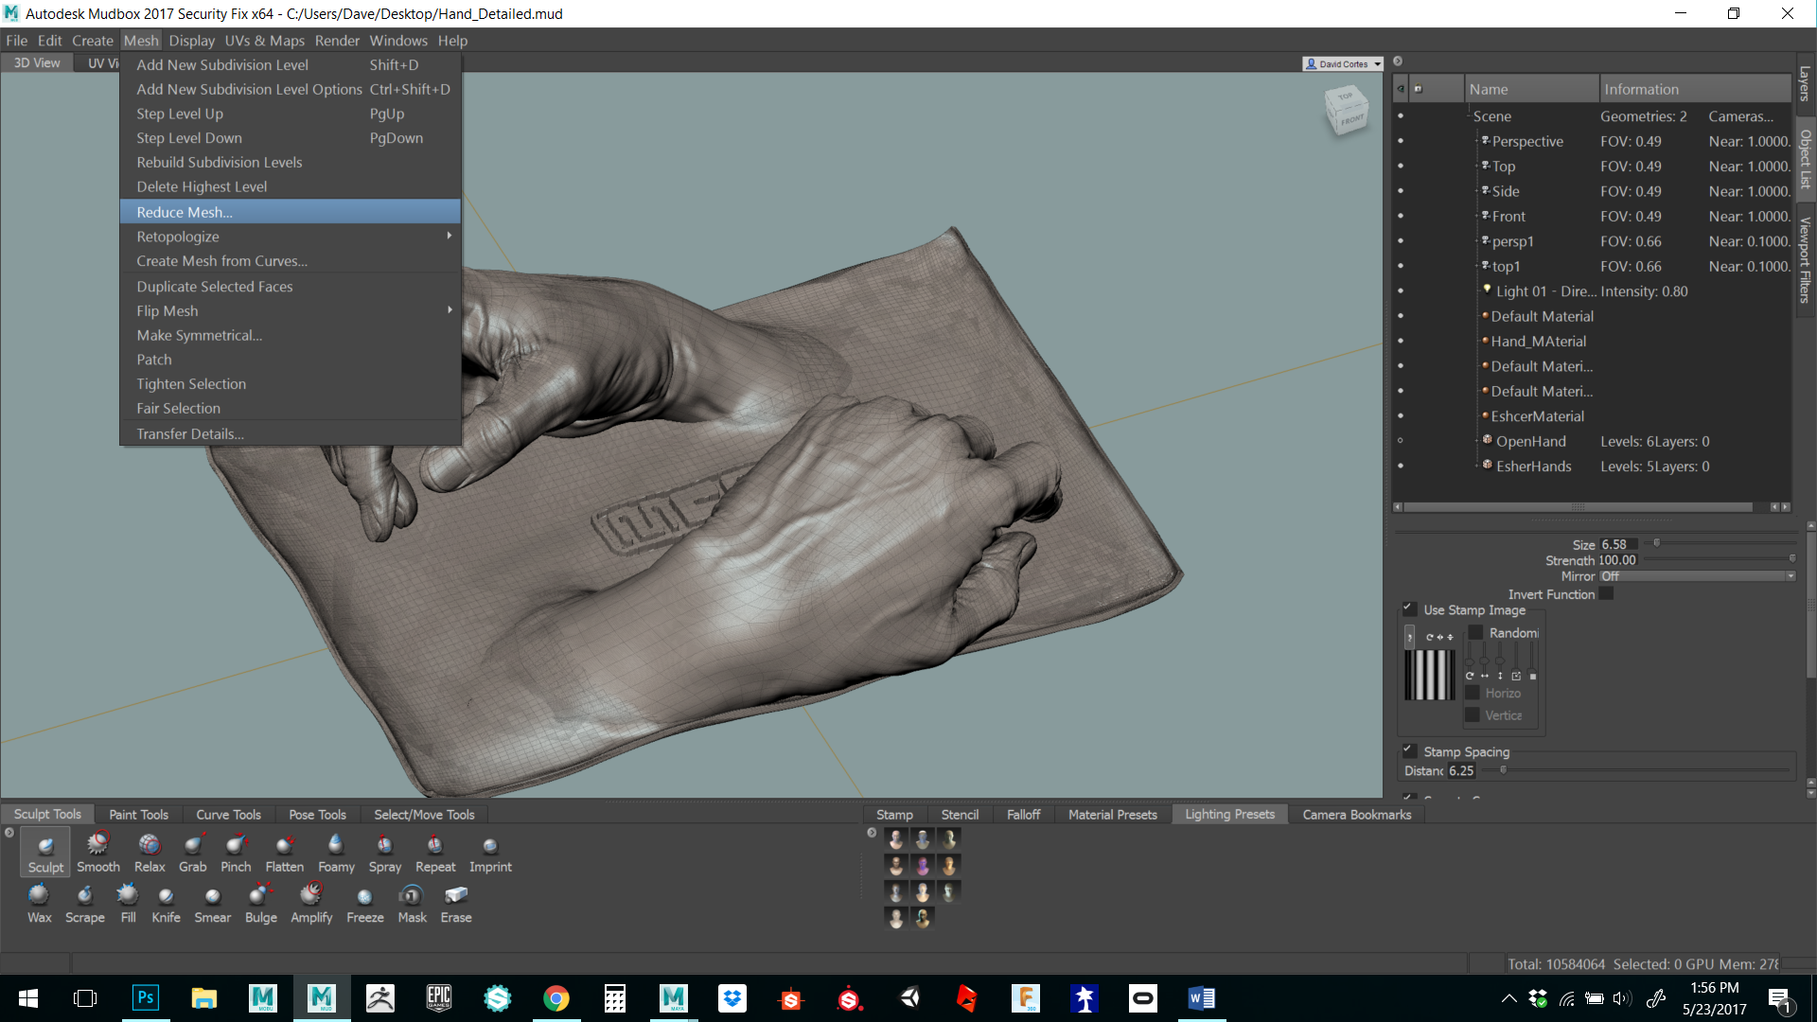The height and width of the screenshot is (1022, 1817).
Task: Toggle the Use Stamp Image checkbox
Action: pos(1408,608)
